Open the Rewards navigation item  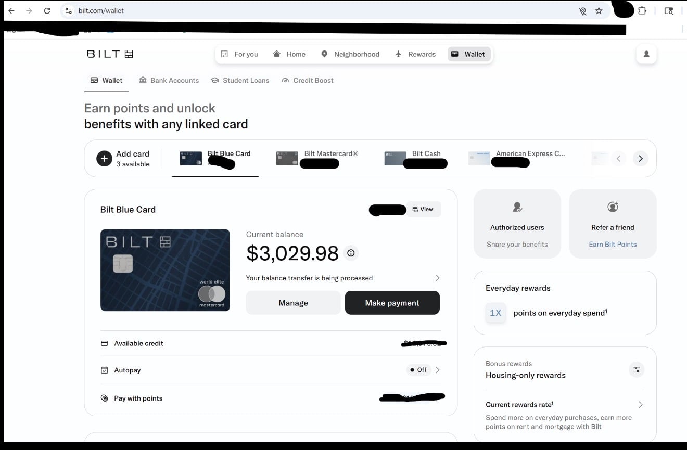pyautogui.click(x=415, y=54)
